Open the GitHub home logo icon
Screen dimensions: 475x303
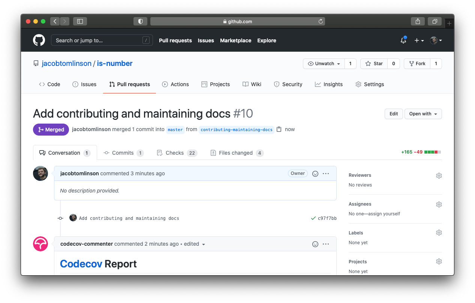click(39, 40)
